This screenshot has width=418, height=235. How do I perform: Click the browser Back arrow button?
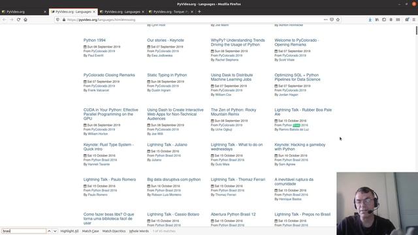coord(5,20)
